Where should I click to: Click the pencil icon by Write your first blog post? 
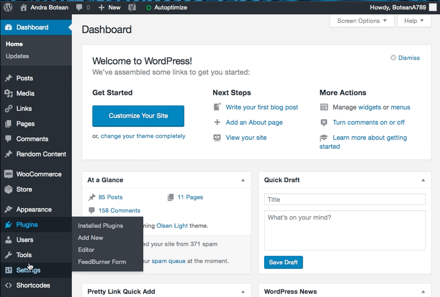[217, 107]
